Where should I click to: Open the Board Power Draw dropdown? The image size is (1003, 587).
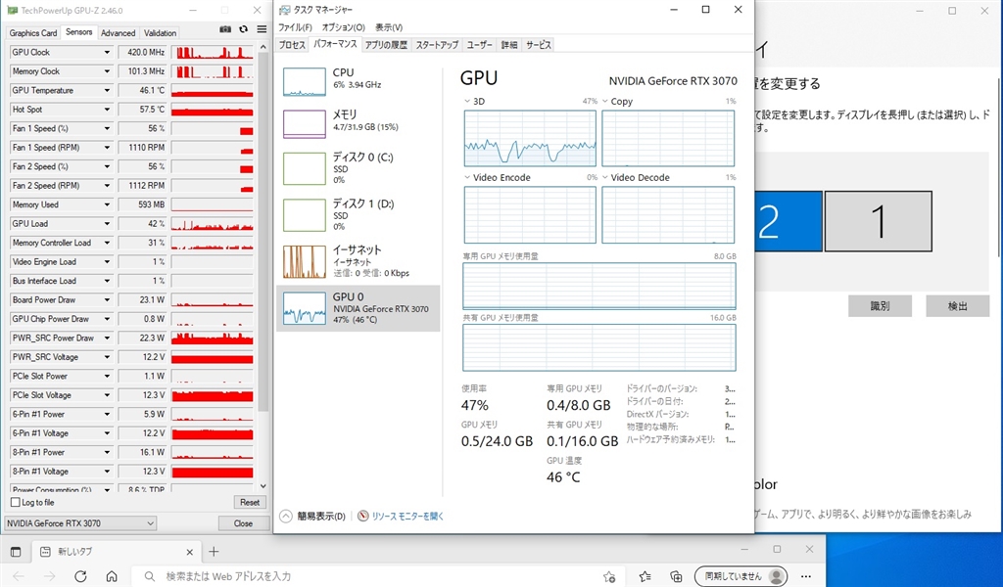point(107,300)
